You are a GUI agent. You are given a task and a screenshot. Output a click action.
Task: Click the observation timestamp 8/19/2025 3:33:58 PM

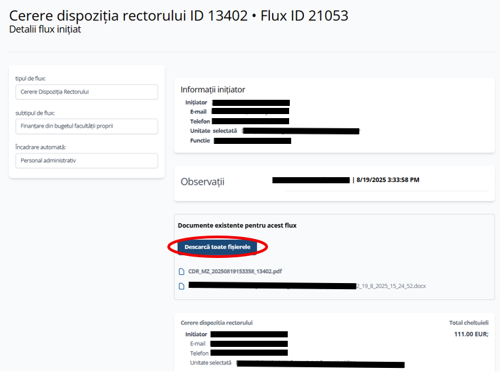point(388,180)
